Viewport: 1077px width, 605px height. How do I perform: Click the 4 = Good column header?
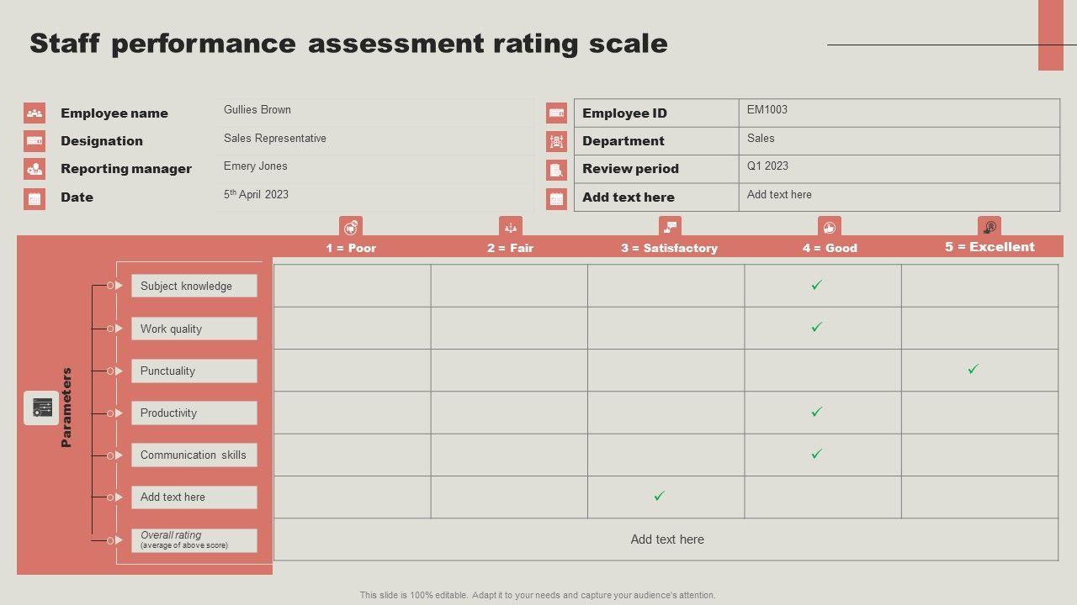pyautogui.click(x=830, y=248)
